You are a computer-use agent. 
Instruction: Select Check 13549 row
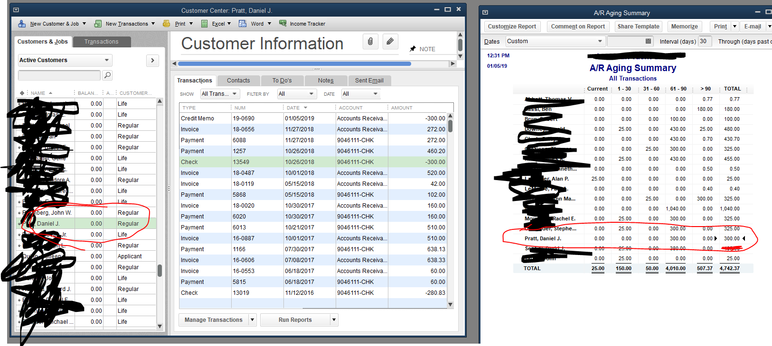313,162
